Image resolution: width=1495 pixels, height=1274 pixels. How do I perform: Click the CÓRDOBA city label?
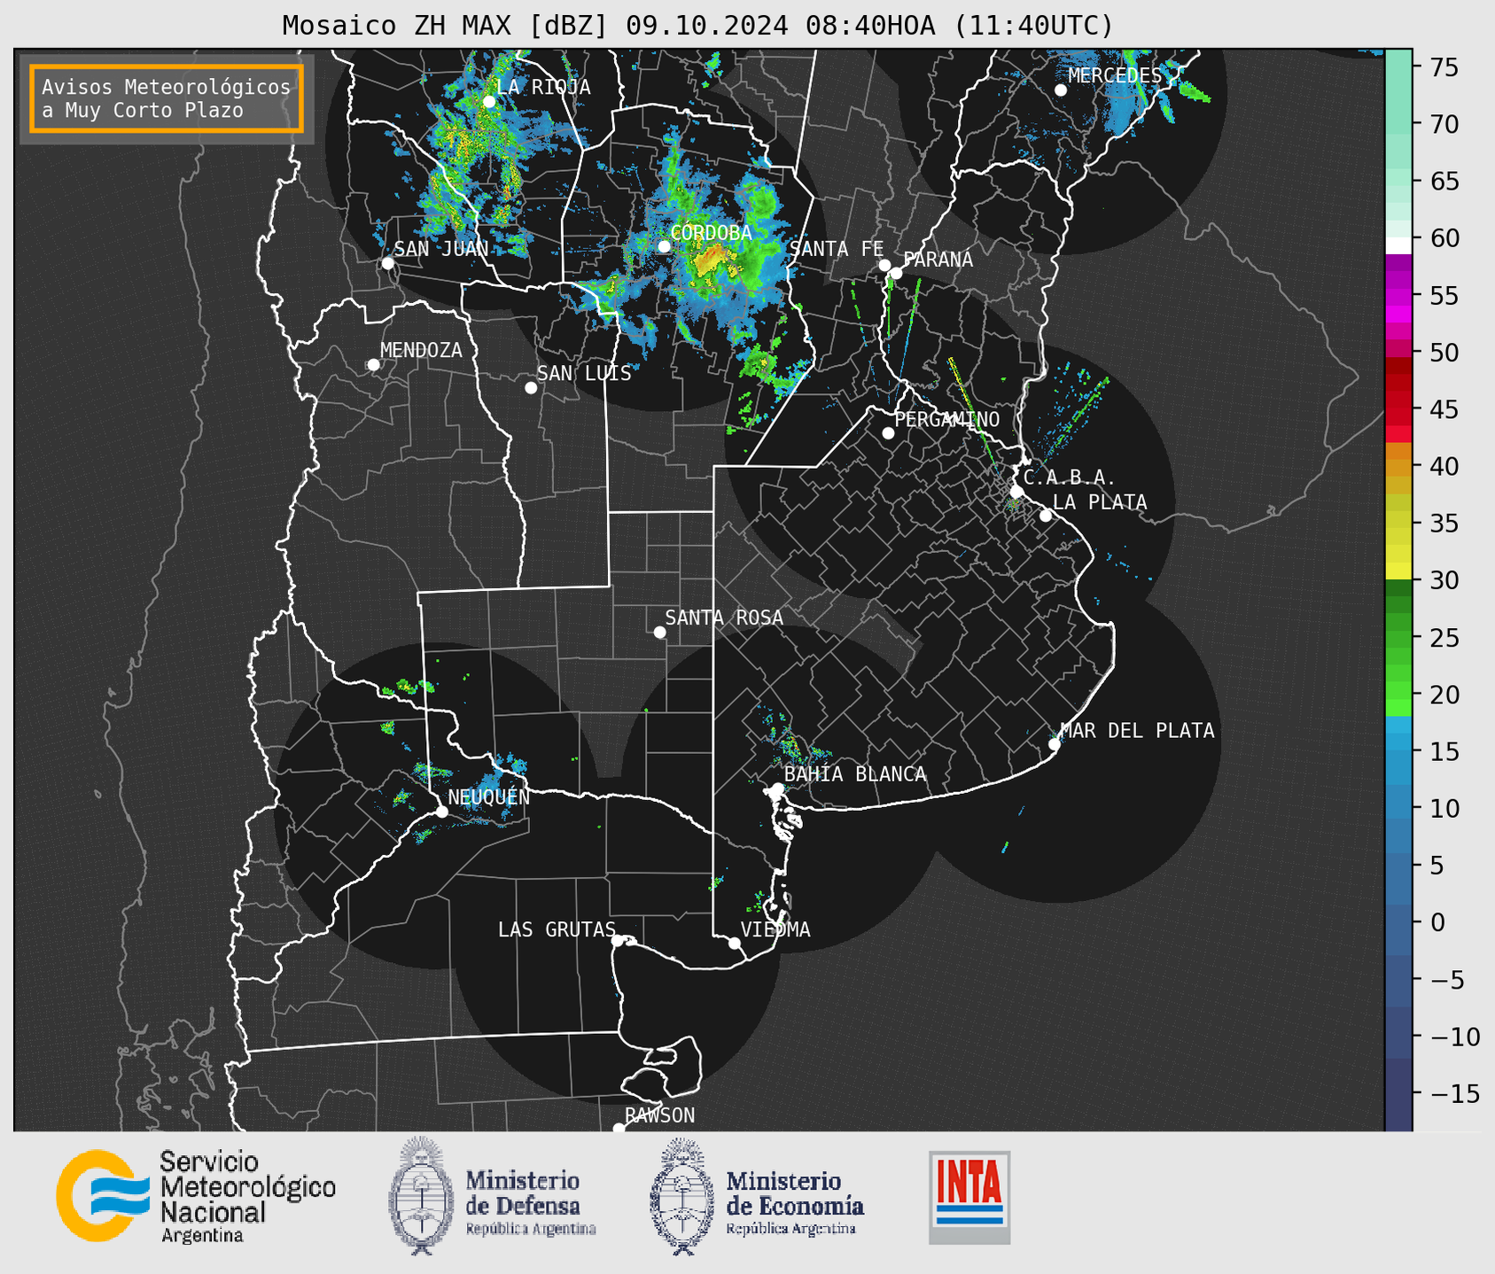(x=712, y=233)
